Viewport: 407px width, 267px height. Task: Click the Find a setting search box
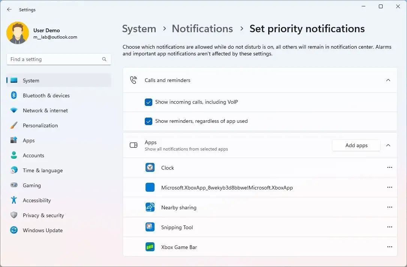click(54, 59)
